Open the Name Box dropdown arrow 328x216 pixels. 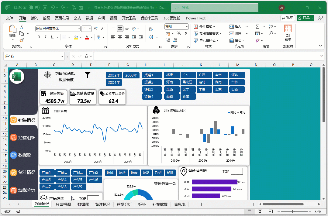click(x=62, y=56)
